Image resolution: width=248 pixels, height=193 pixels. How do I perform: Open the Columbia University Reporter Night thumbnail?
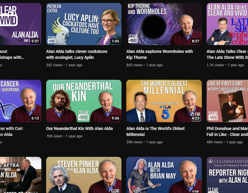[227, 175]
